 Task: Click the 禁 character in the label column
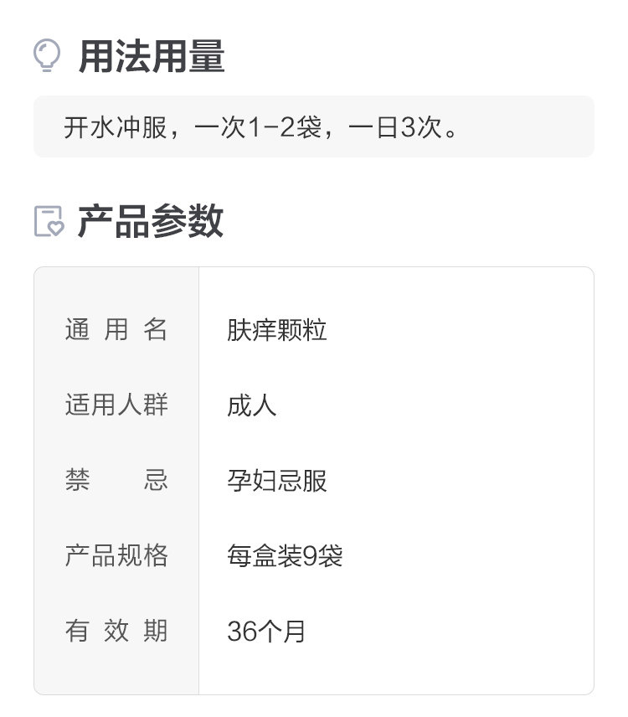[76, 481]
